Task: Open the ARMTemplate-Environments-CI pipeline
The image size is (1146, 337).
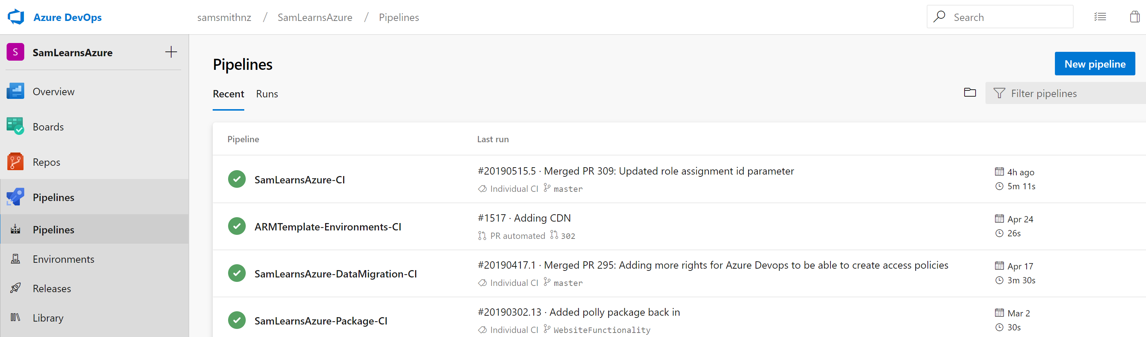Action: click(327, 227)
